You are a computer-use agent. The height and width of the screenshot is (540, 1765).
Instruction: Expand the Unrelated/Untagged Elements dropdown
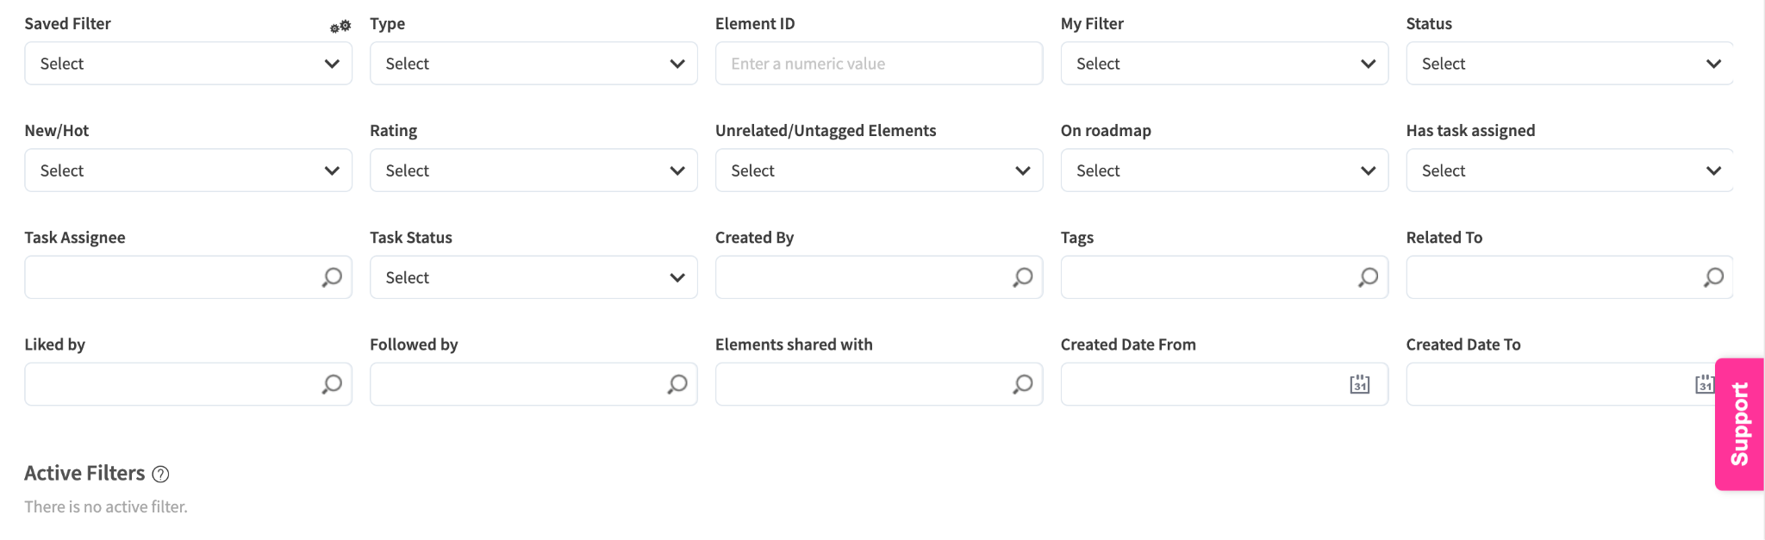tap(879, 171)
